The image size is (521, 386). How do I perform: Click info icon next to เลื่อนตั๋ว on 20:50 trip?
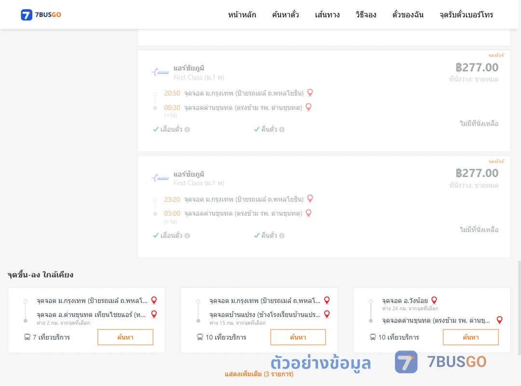pos(187,129)
